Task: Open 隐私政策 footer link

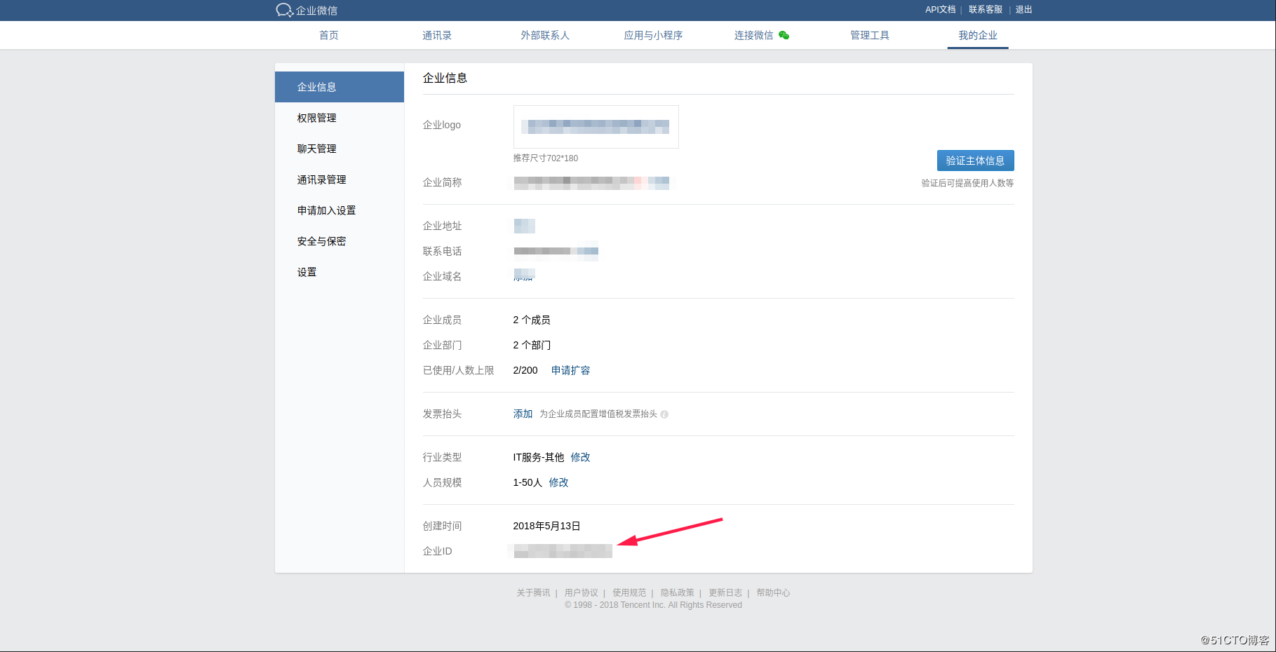Action: click(677, 593)
